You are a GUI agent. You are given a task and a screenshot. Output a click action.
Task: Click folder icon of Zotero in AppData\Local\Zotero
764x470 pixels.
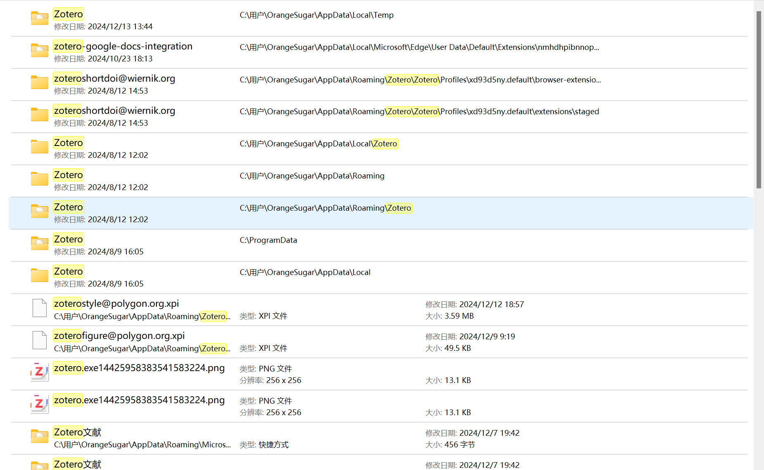tap(40, 147)
